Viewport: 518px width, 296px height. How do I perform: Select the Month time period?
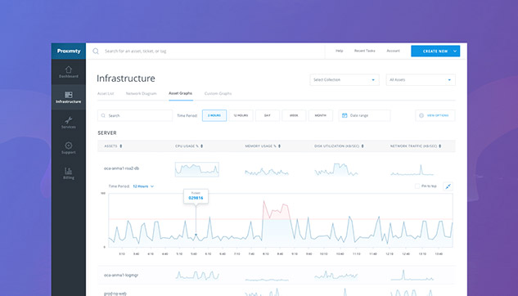[321, 115]
